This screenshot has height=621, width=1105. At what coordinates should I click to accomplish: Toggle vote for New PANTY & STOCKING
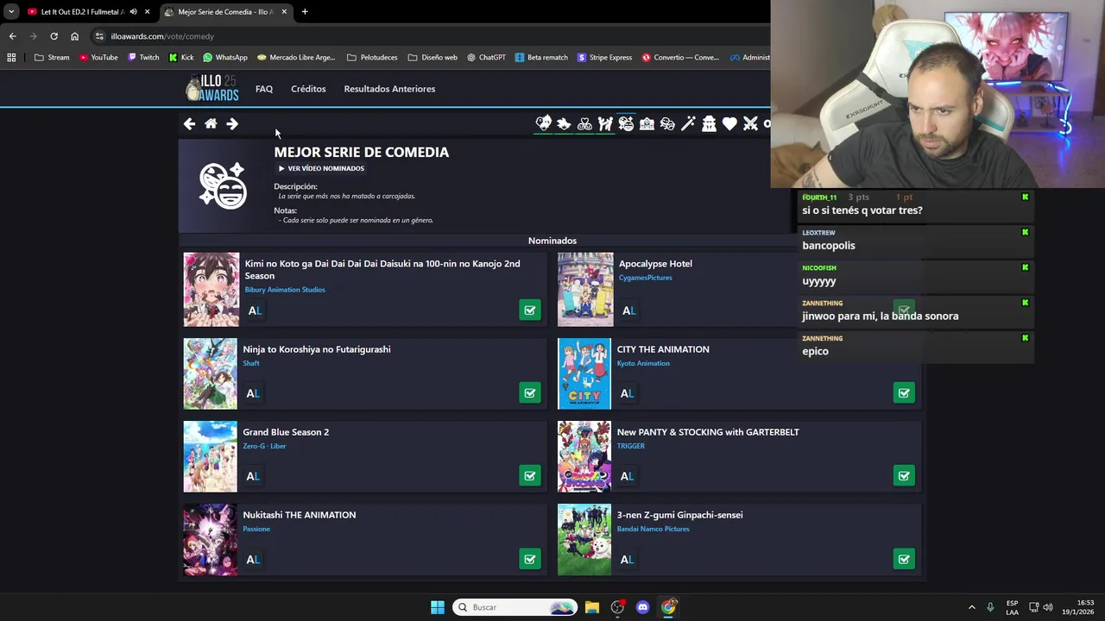click(904, 476)
